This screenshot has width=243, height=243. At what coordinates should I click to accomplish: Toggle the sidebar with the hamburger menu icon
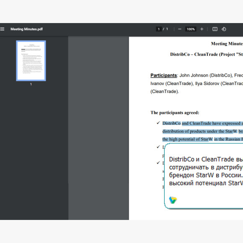(x=2, y=29)
